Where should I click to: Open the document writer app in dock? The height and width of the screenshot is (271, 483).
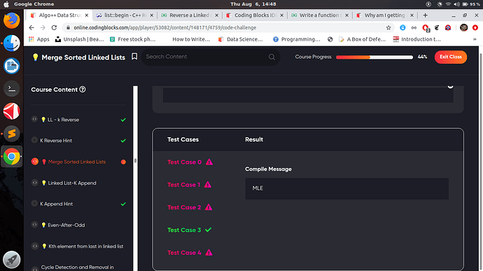(x=12, y=66)
